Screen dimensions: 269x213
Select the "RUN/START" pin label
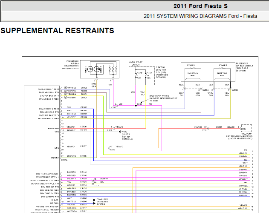point(54,128)
